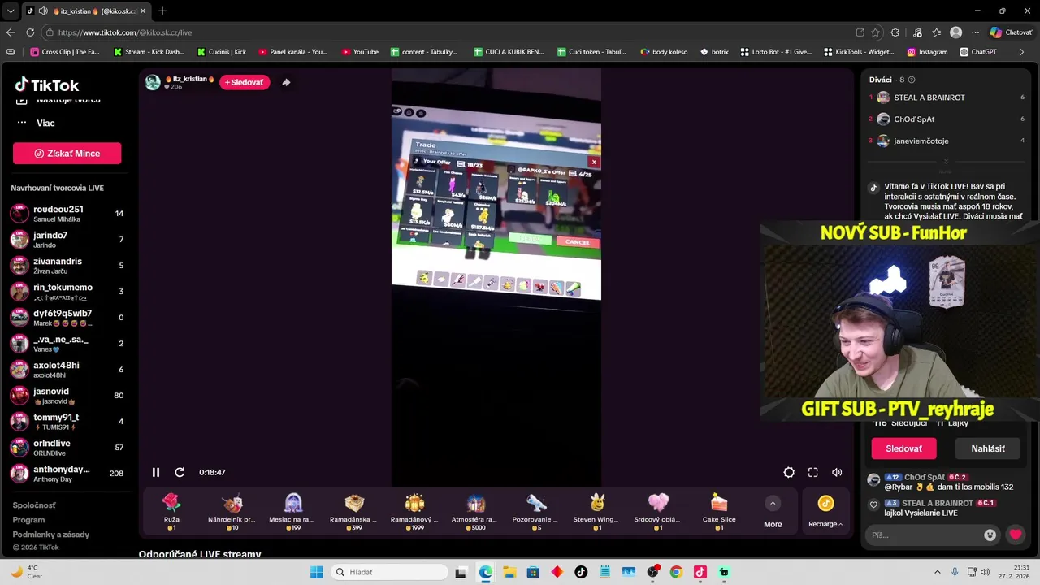Pause the live stream playback
Image resolution: width=1040 pixels, height=585 pixels.
coord(156,472)
